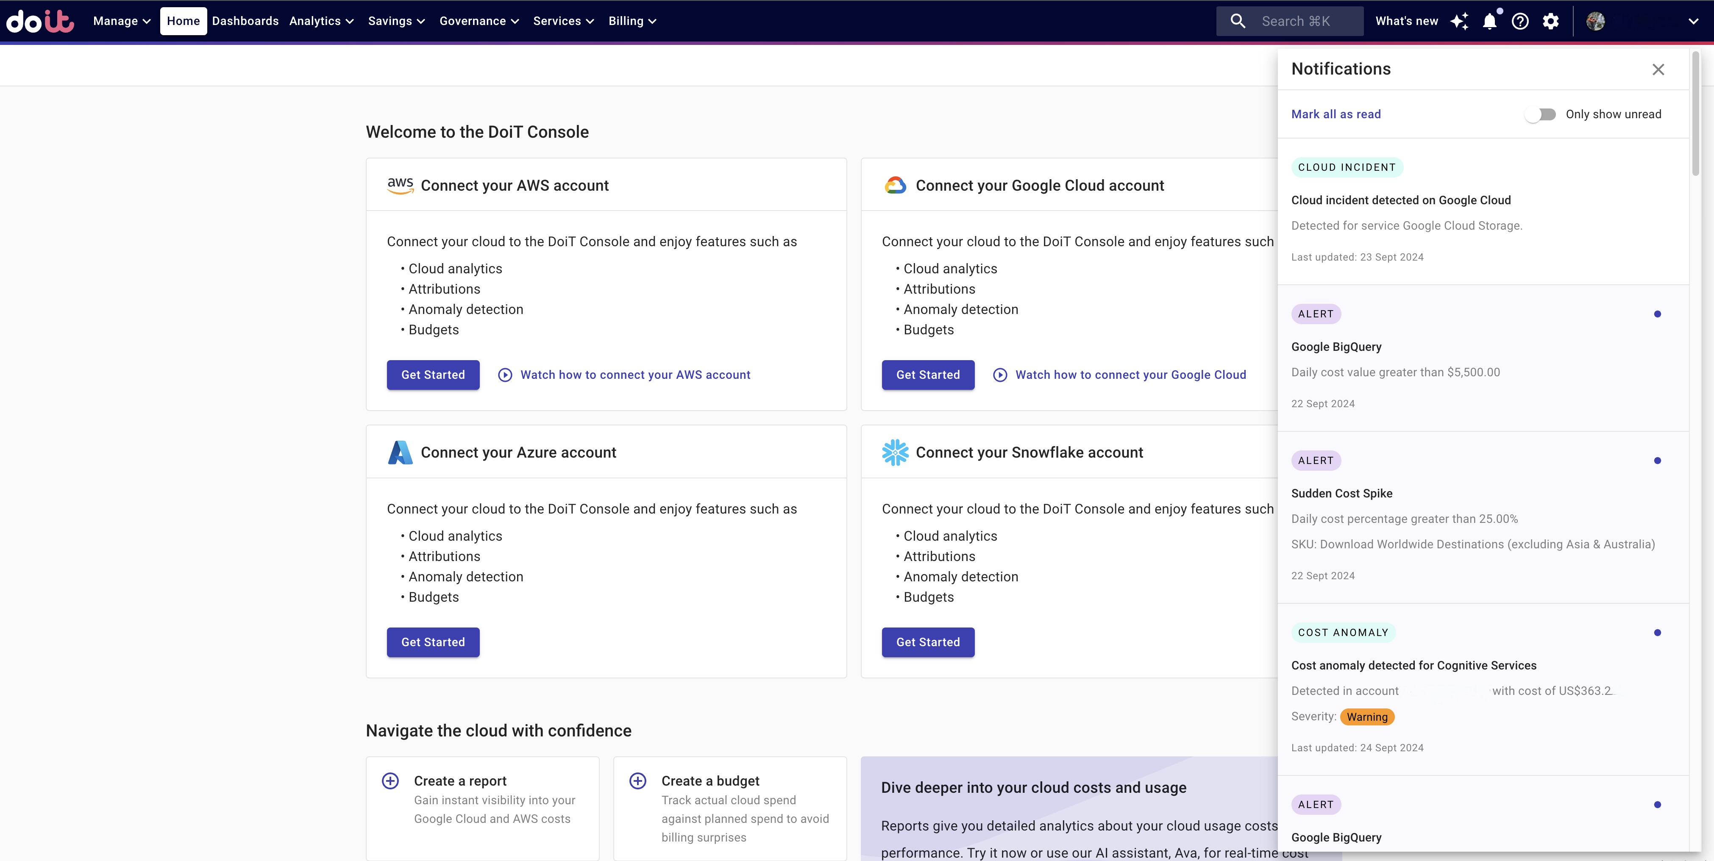The height and width of the screenshot is (861, 1714).
Task: Click unread dot on Sudden Cost Spike alert
Action: (x=1658, y=461)
